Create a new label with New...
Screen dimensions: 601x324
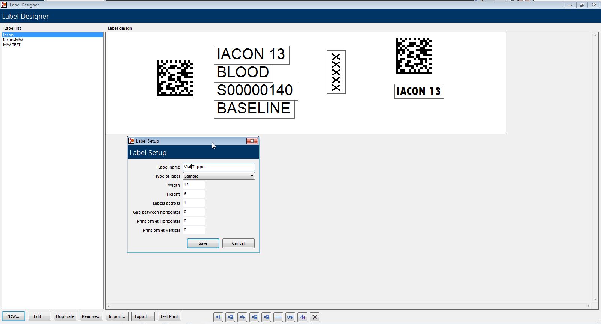tap(14, 316)
